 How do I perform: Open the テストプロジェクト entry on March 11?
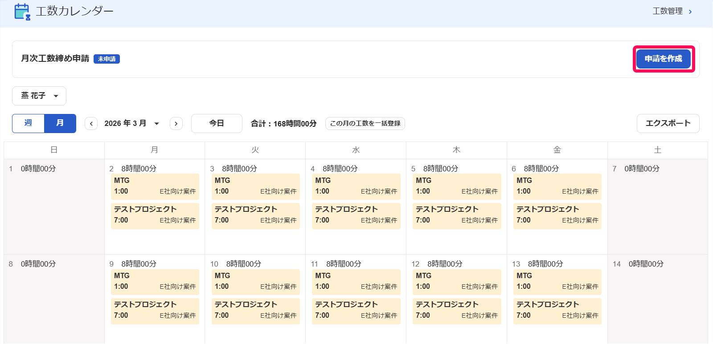click(x=356, y=311)
